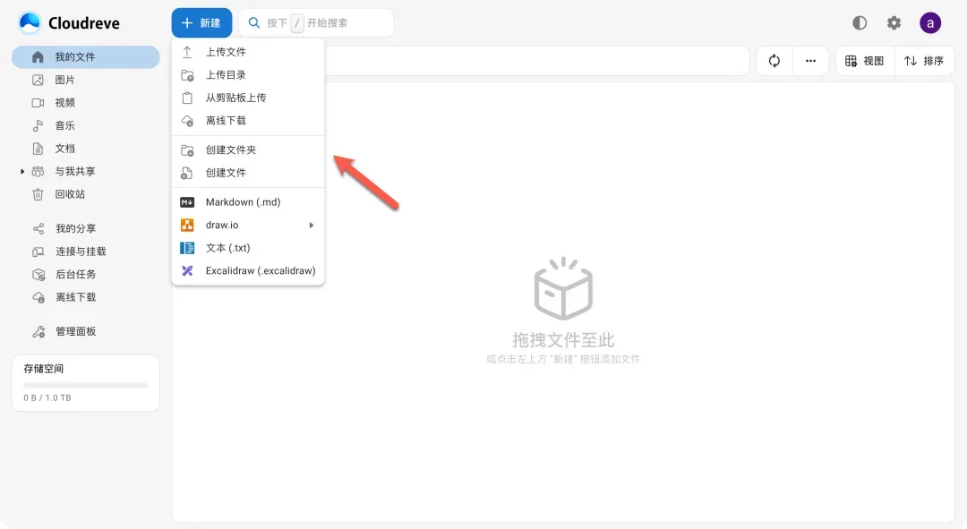The image size is (967, 529).
Task: Click the menu 离线下载 cloud icon
Action: pyautogui.click(x=187, y=121)
